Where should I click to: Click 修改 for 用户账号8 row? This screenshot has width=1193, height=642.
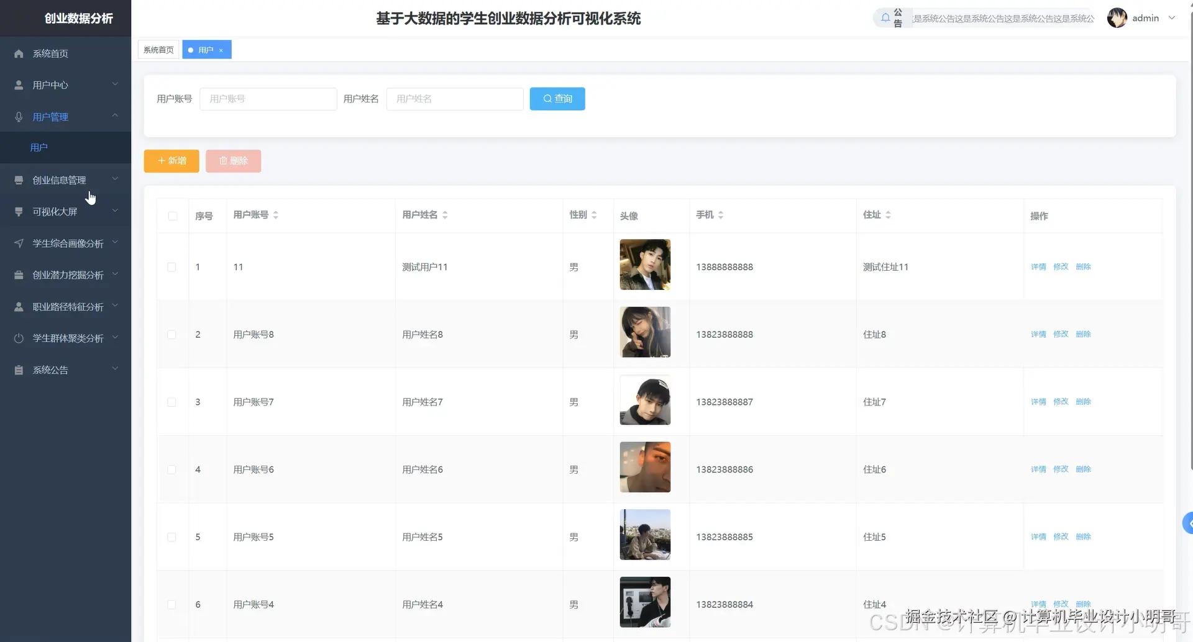pos(1061,335)
